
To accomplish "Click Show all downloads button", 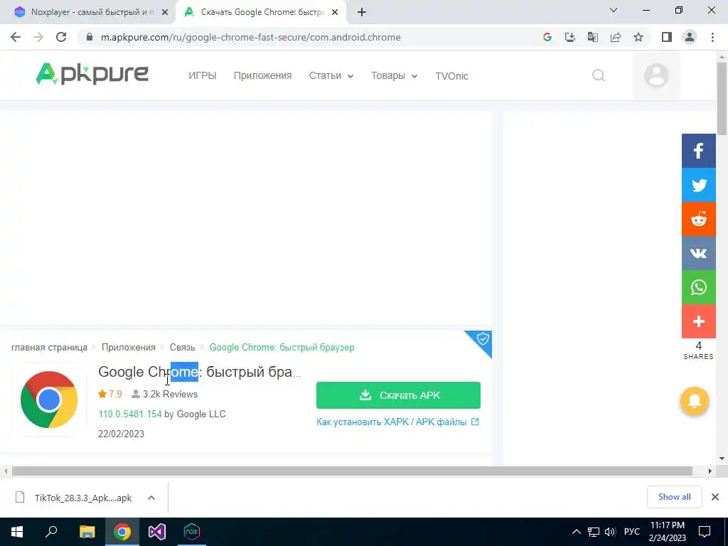I will 674,497.
